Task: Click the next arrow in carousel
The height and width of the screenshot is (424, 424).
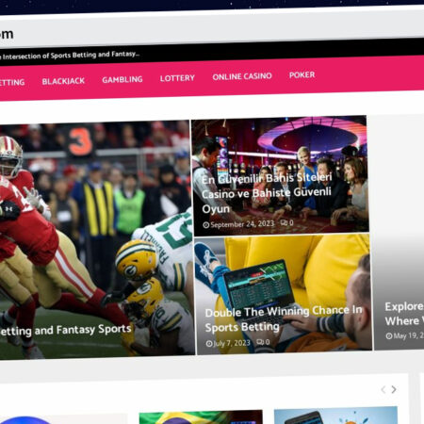Action: coord(394,389)
